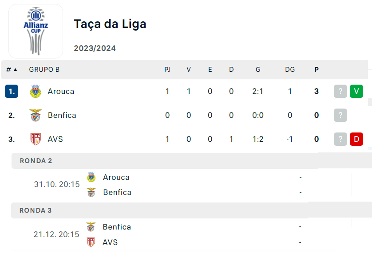
Task: Click grey ? upcoming badge for Benfica
Action: (340, 115)
